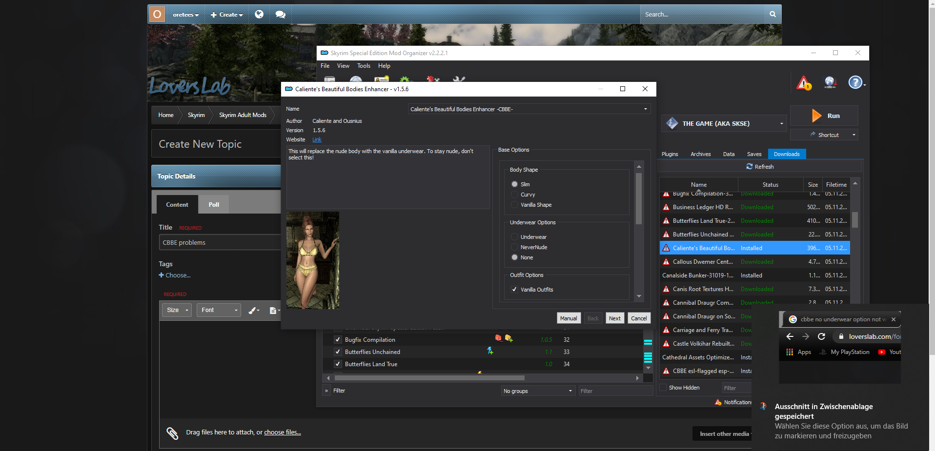935x451 pixels.
Task: Click the paste page icon in editor toolbar
Action: [x=274, y=310]
